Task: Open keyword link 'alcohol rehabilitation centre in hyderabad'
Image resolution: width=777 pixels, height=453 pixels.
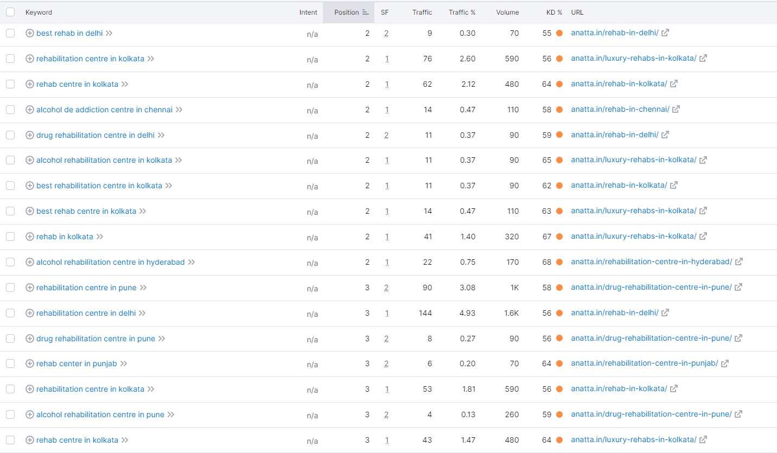Action: [x=111, y=262]
